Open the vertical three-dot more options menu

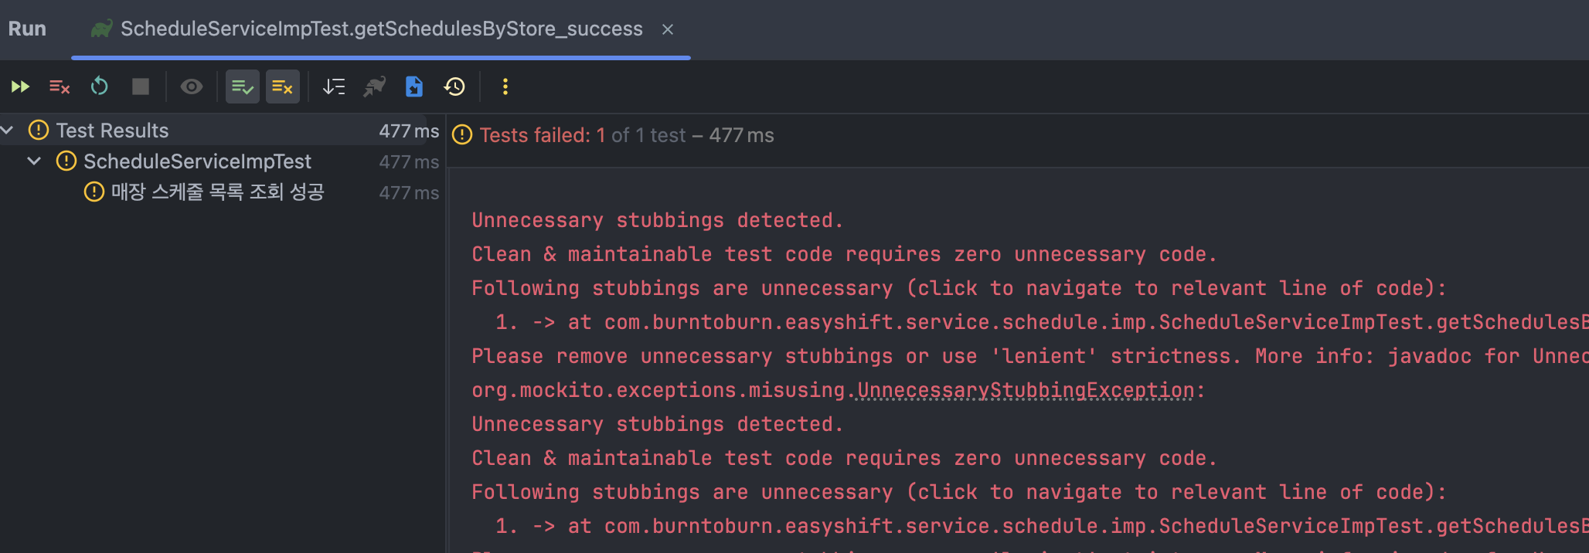tap(505, 87)
